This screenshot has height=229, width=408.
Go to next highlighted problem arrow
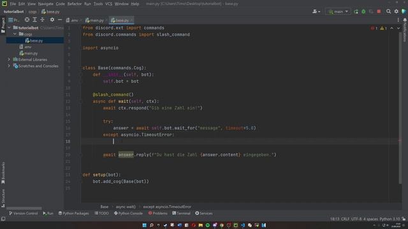coord(398,28)
